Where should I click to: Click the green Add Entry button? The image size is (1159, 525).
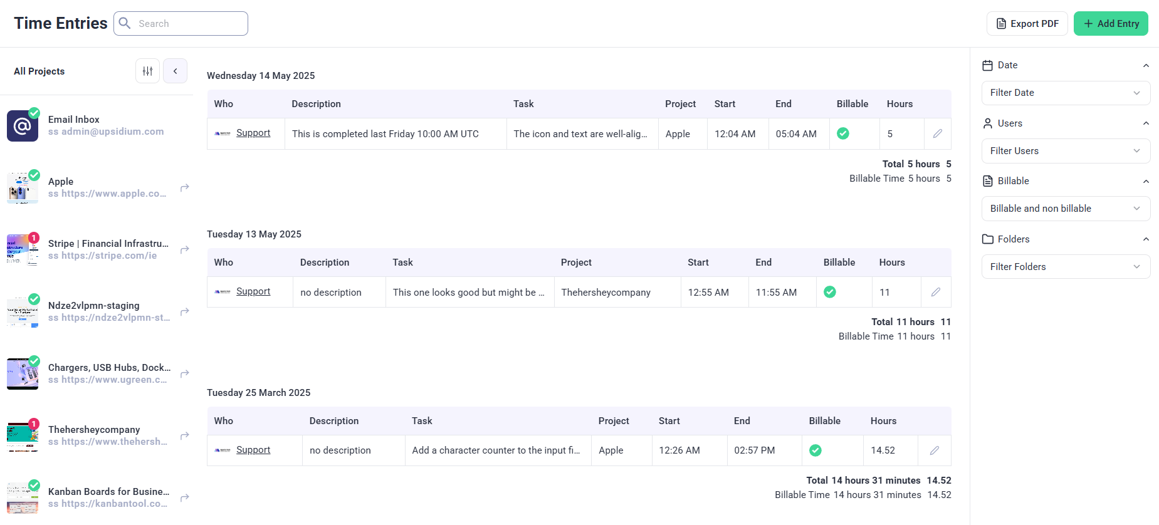[x=1110, y=24]
